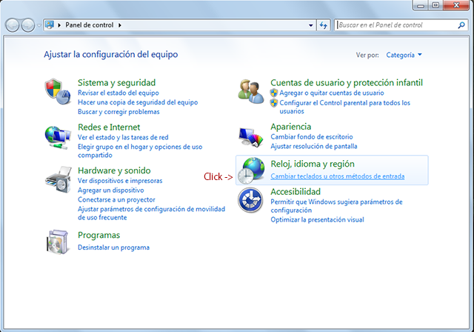Viewport: 474px width, 332px height.
Task: Click the Apariencia monitor icon
Action: click(250, 138)
